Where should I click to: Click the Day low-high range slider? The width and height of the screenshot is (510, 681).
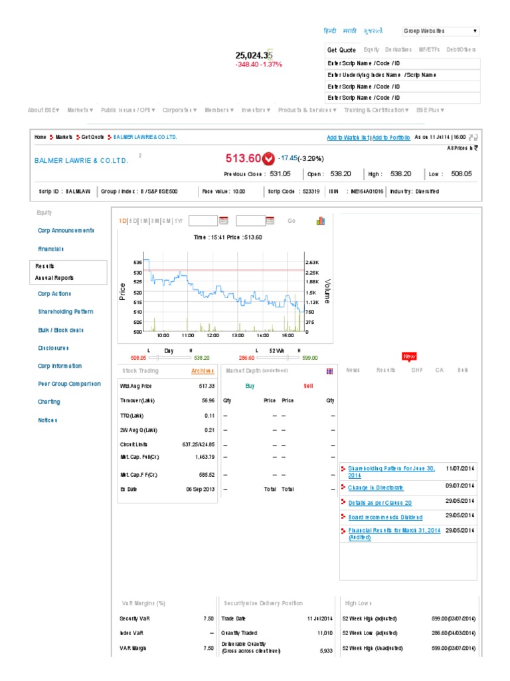pos(170,358)
